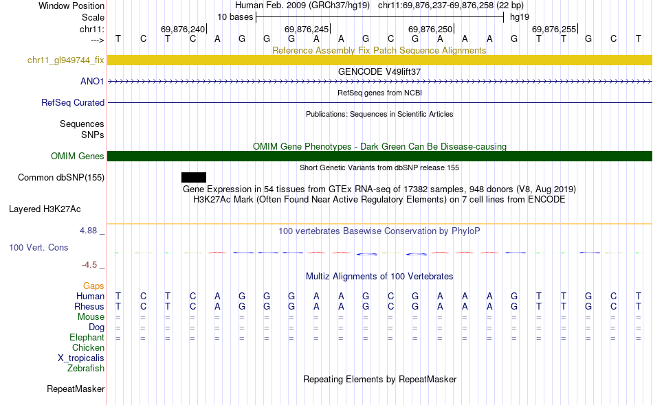Viewport: 653px width, 405px height.
Task: Click the H3K27Ac Mark track title
Action: [x=379, y=200]
